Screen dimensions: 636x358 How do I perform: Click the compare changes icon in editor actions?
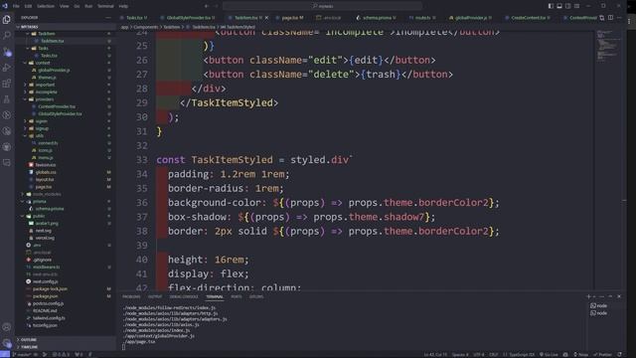(602, 18)
